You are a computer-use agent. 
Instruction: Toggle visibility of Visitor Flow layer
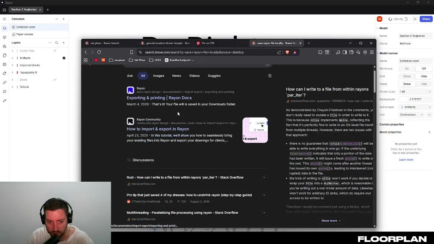(55, 51)
